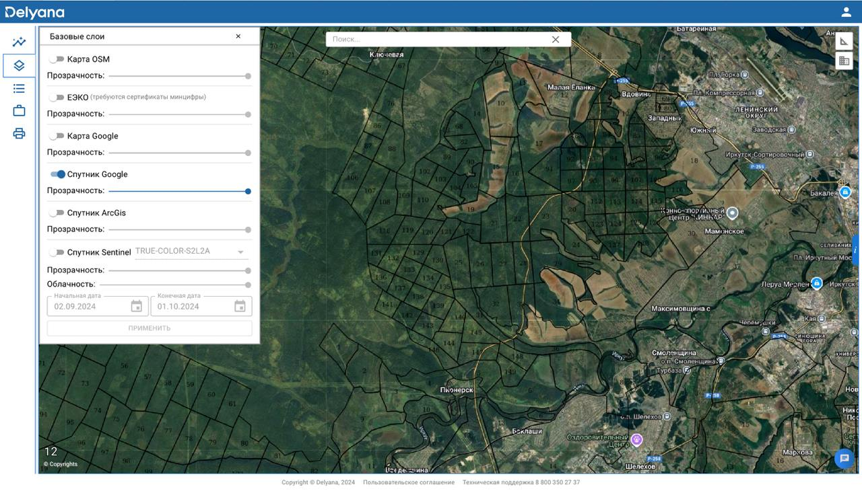Click the zoom level 12 indicator
862x491 pixels.
(x=51, y=451)
